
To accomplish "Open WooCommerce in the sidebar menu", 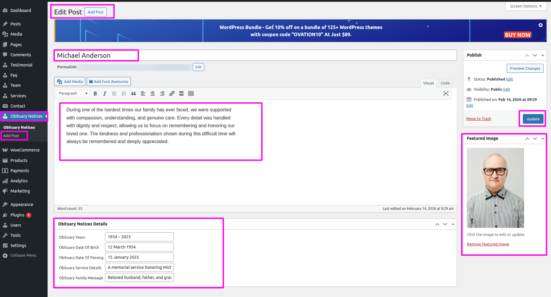I will pos(25,150).
